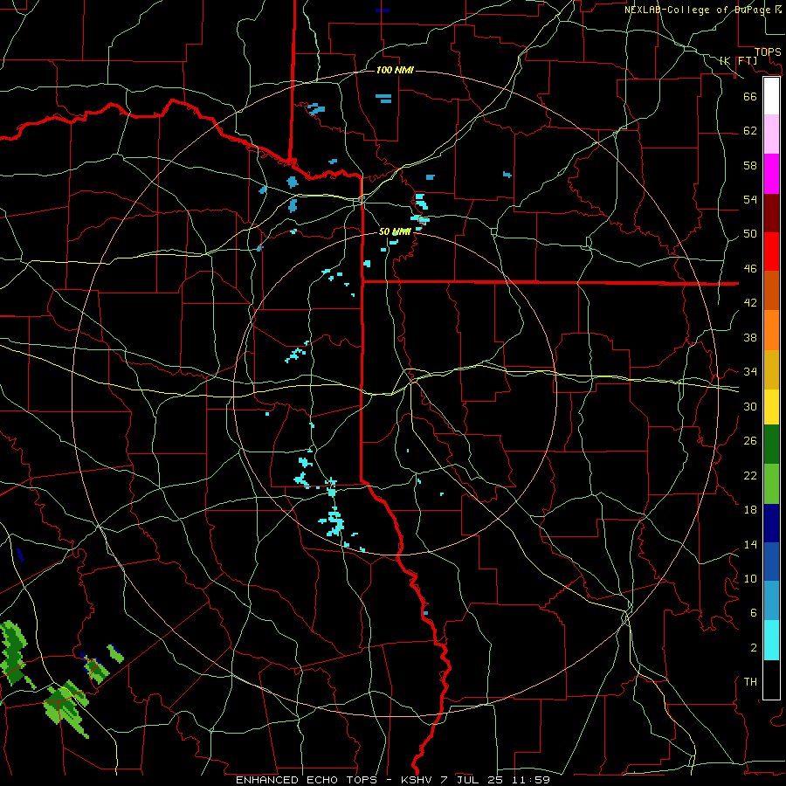Click the legend value '38'
The width and height of the screenshot is (786, 786).
(750, 337)
